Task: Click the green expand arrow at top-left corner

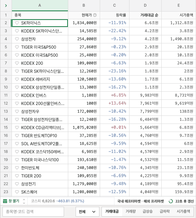Action: click(x=6, y=6)
